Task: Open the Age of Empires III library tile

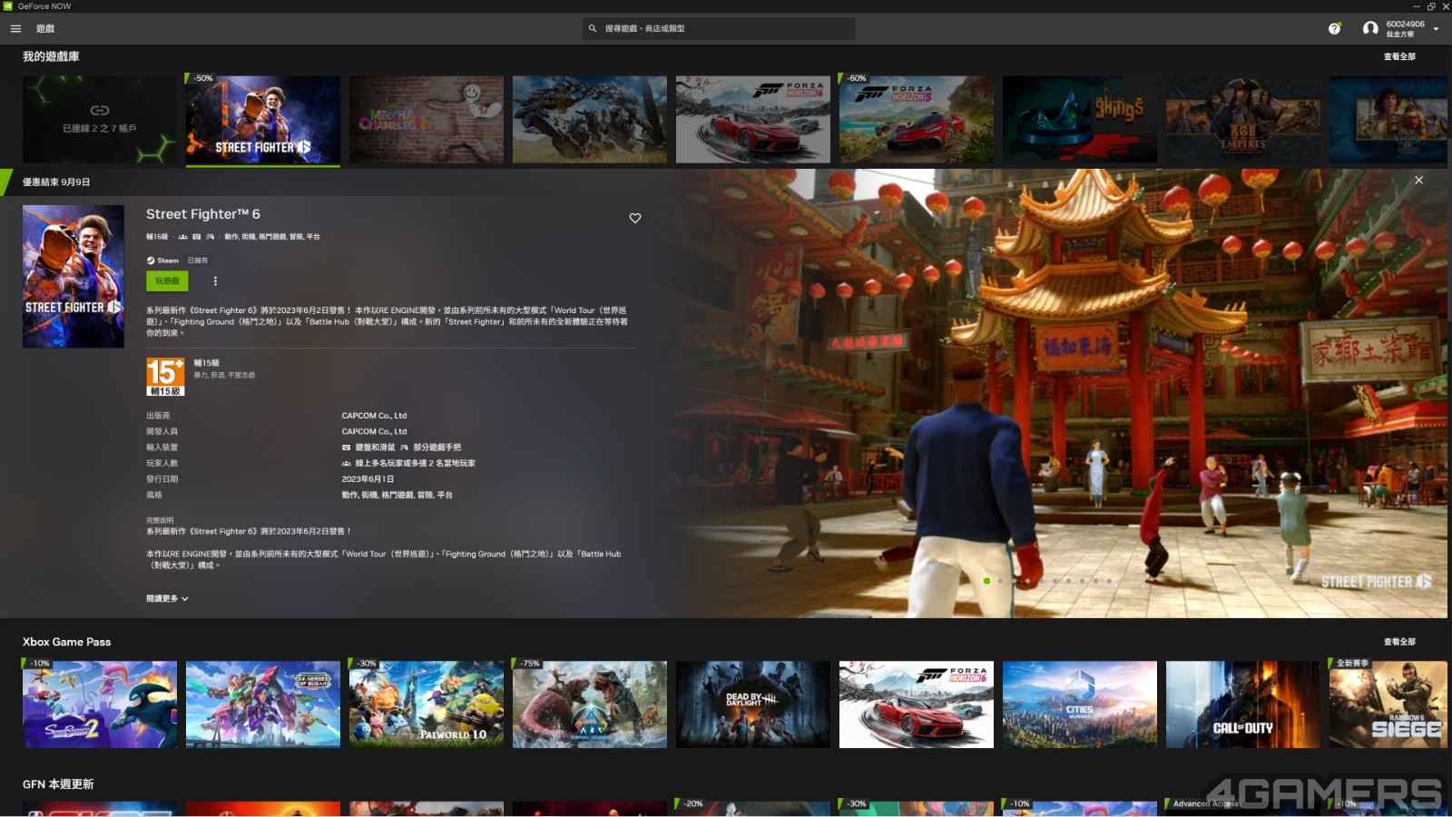Action: point(1243,120)
